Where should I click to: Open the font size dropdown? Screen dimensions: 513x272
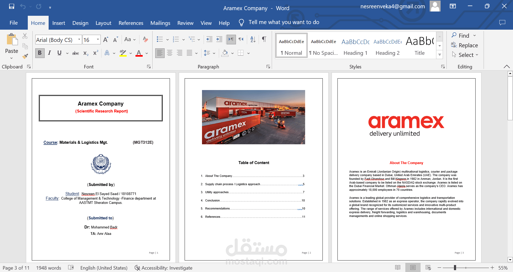click(98, 40)
